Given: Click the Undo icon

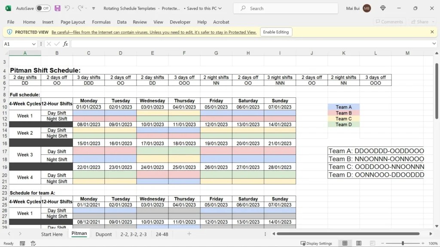Looking at the screenshot, I should pos(68,8).
